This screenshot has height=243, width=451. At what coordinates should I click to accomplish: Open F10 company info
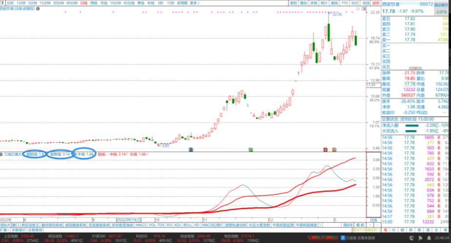click(345, 3)
